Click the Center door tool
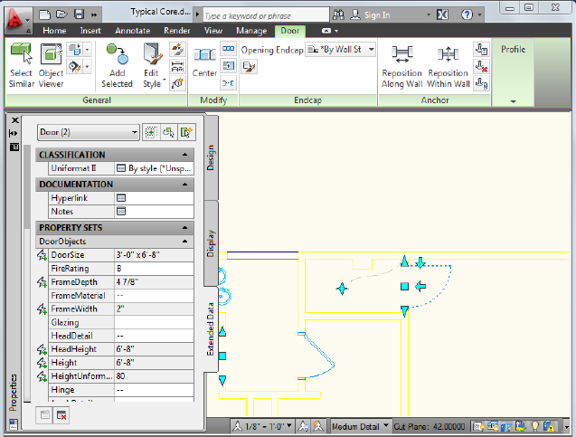Viewport: 576px width, 437px height. coord(204,56)
